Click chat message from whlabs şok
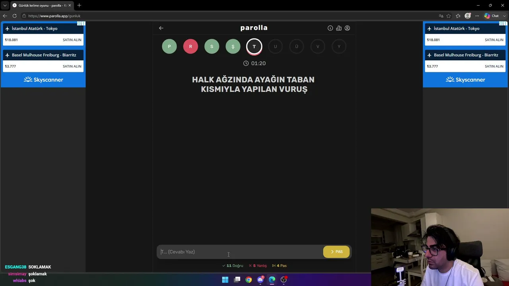This screenshot has height=286, width=509. [24, 281]
